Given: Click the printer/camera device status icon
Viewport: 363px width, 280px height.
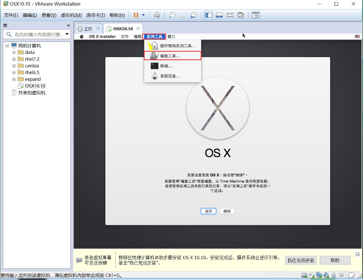Looking at the screenshot, I should (x=341, y=275).
